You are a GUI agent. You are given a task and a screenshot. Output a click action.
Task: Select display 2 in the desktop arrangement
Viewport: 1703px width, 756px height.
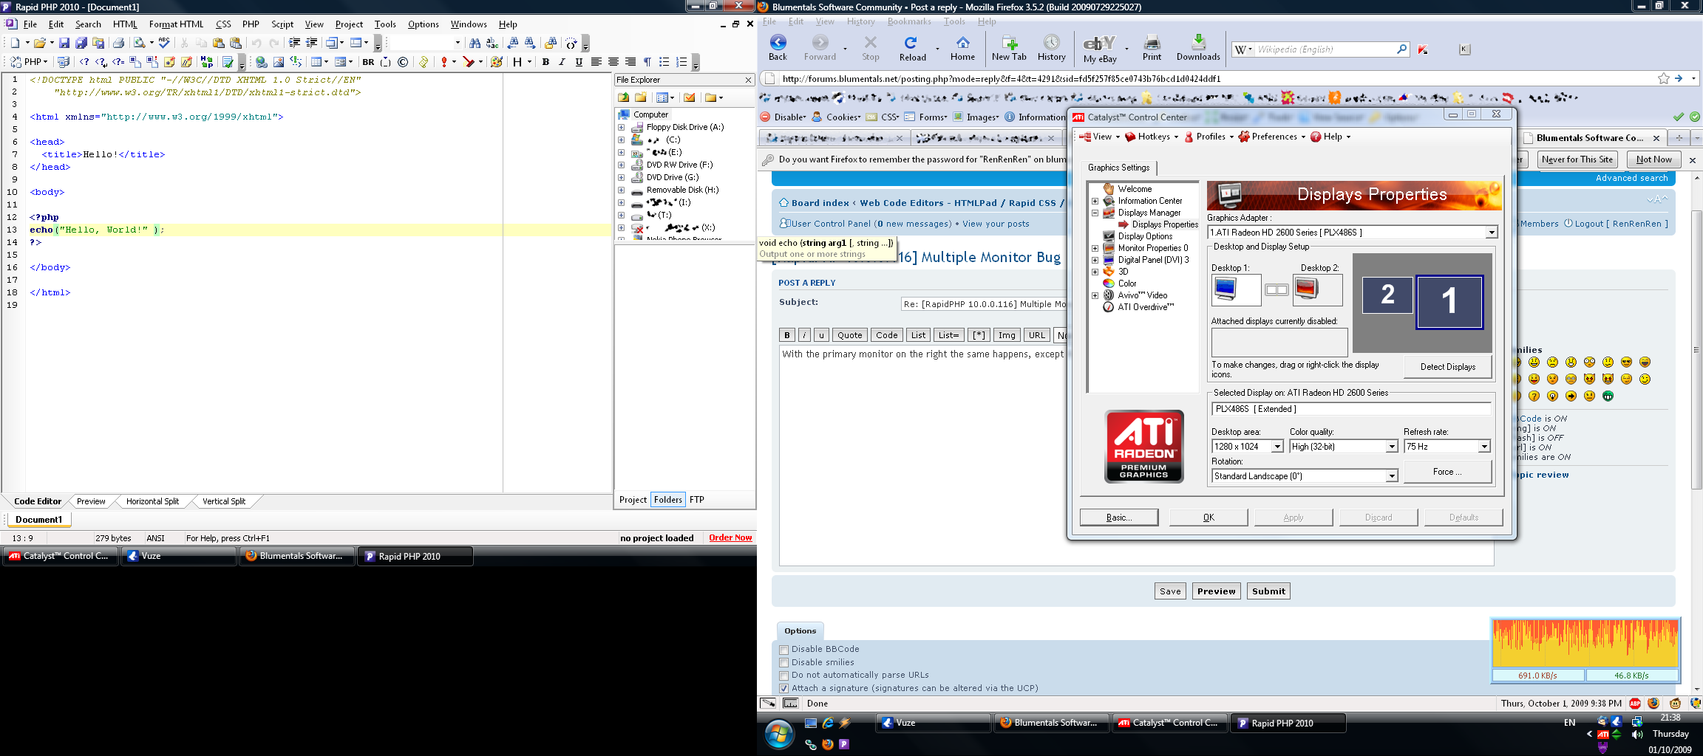(x=1387, y=295)
